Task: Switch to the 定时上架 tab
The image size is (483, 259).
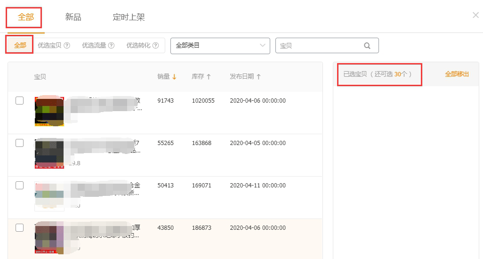Action: click(x=129, y=17)
